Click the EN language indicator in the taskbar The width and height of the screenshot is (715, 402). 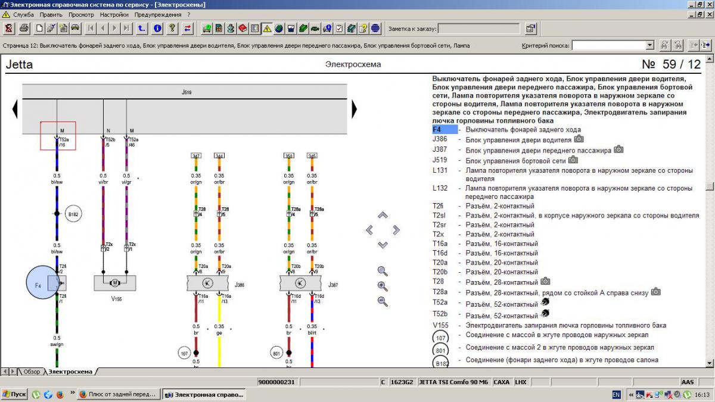click(616, 394)
